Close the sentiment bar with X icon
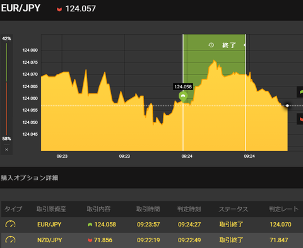Viewport: 303px width, 248px height. tap(6, 150)
